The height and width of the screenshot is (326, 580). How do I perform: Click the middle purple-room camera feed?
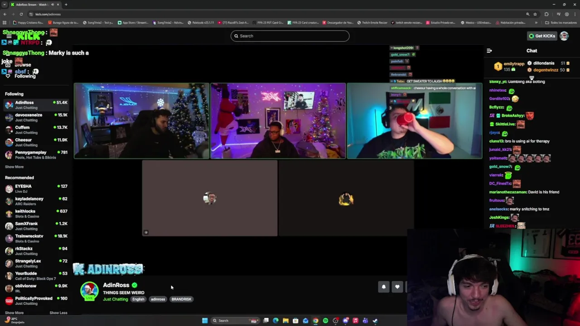[x=278, y=121]
